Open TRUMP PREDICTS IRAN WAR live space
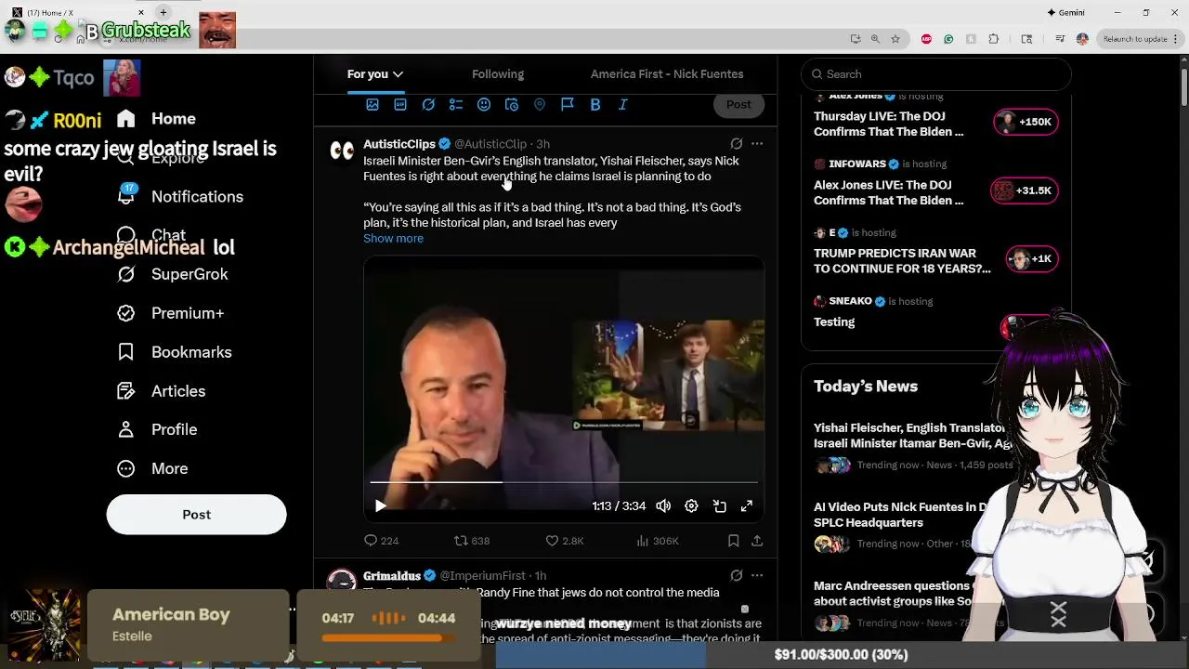 point(902,261)
